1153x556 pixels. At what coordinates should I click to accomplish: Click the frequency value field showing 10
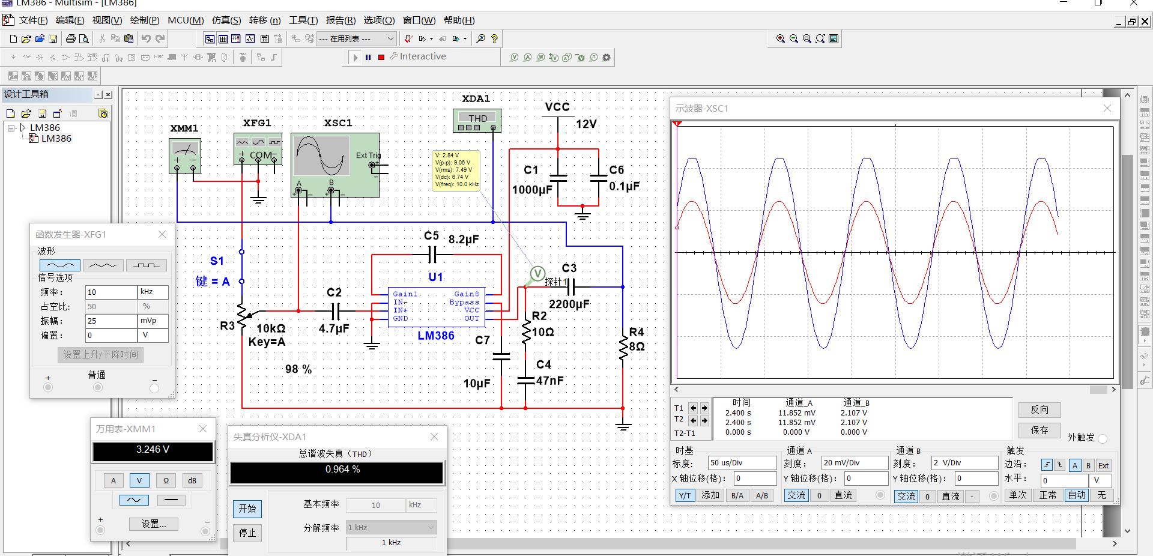111,292
